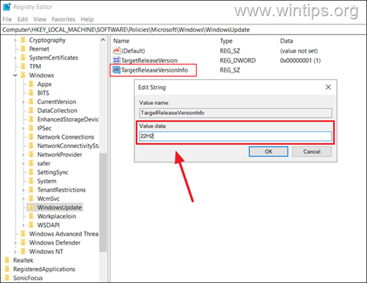Click the Appx folder icon
Screen dimensions: 367x283
tap(31, 84)
